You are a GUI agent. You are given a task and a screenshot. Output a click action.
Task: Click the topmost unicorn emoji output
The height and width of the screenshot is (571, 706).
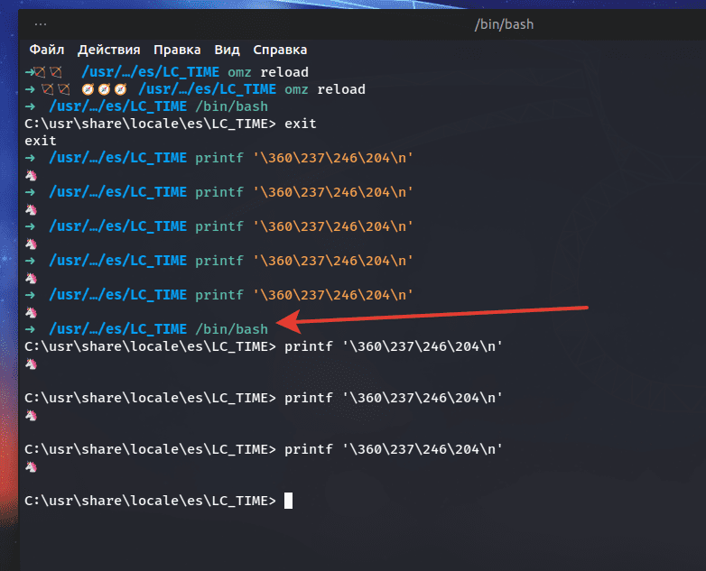(x=31, y=175)
